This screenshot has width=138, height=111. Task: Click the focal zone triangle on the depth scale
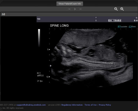pos(51,66)
